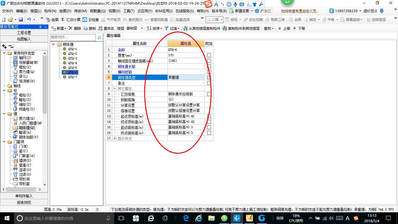Click the 承重墙 value cell
The image size is (398, 224).
pos(186,77)
